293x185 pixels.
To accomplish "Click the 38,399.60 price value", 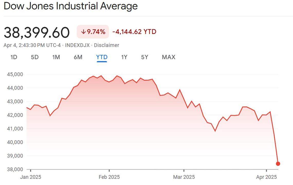I will 36,31.
